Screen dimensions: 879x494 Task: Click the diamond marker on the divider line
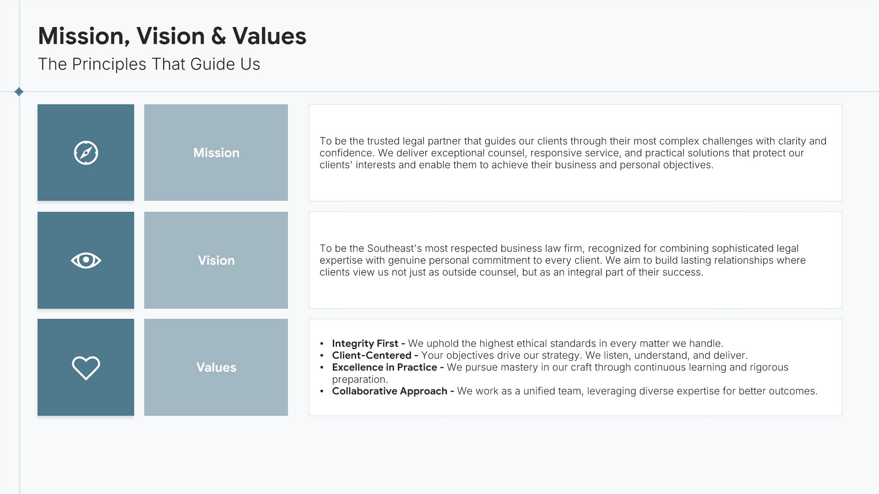pos(19,92)
